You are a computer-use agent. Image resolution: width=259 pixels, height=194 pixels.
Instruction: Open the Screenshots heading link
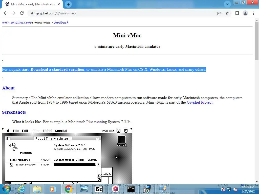click(14, 112)
